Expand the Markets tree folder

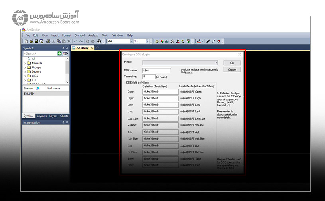25,63
